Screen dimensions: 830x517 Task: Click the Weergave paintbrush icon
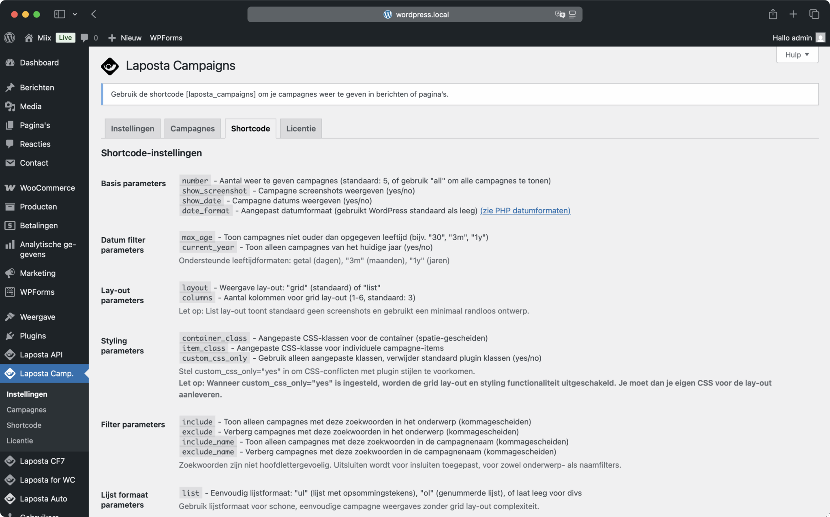click(x=10, y=317)
